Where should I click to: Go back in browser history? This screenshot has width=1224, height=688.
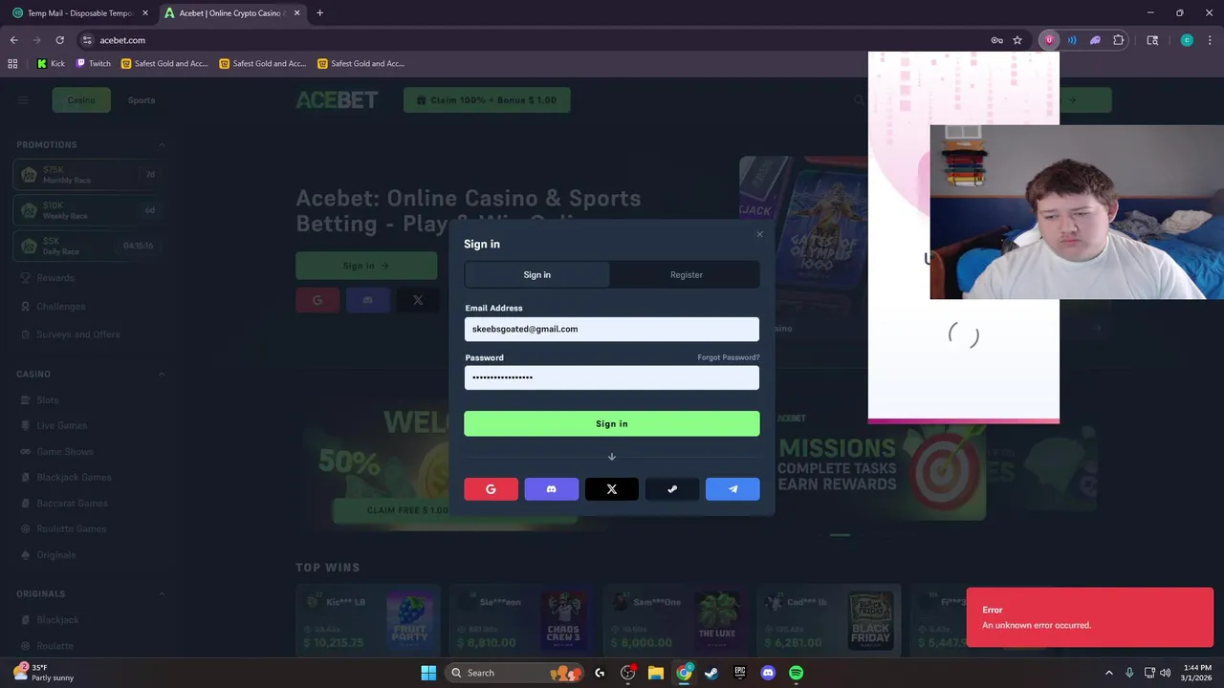point(13,40)
